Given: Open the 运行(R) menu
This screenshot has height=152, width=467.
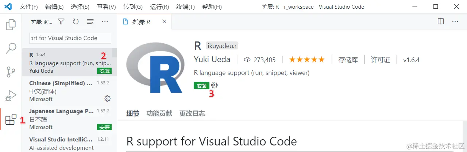Looking at the screenshot, I should [159, 7].
